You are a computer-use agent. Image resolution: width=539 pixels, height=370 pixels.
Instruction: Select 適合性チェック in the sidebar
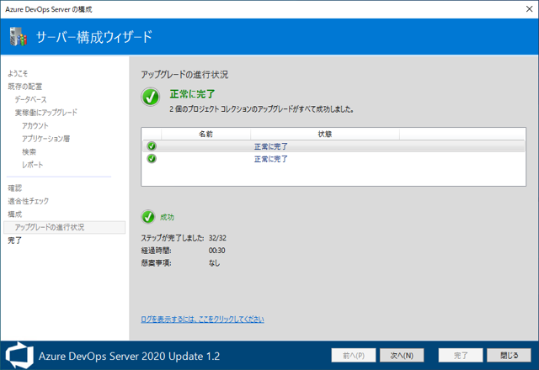point(28,201)
